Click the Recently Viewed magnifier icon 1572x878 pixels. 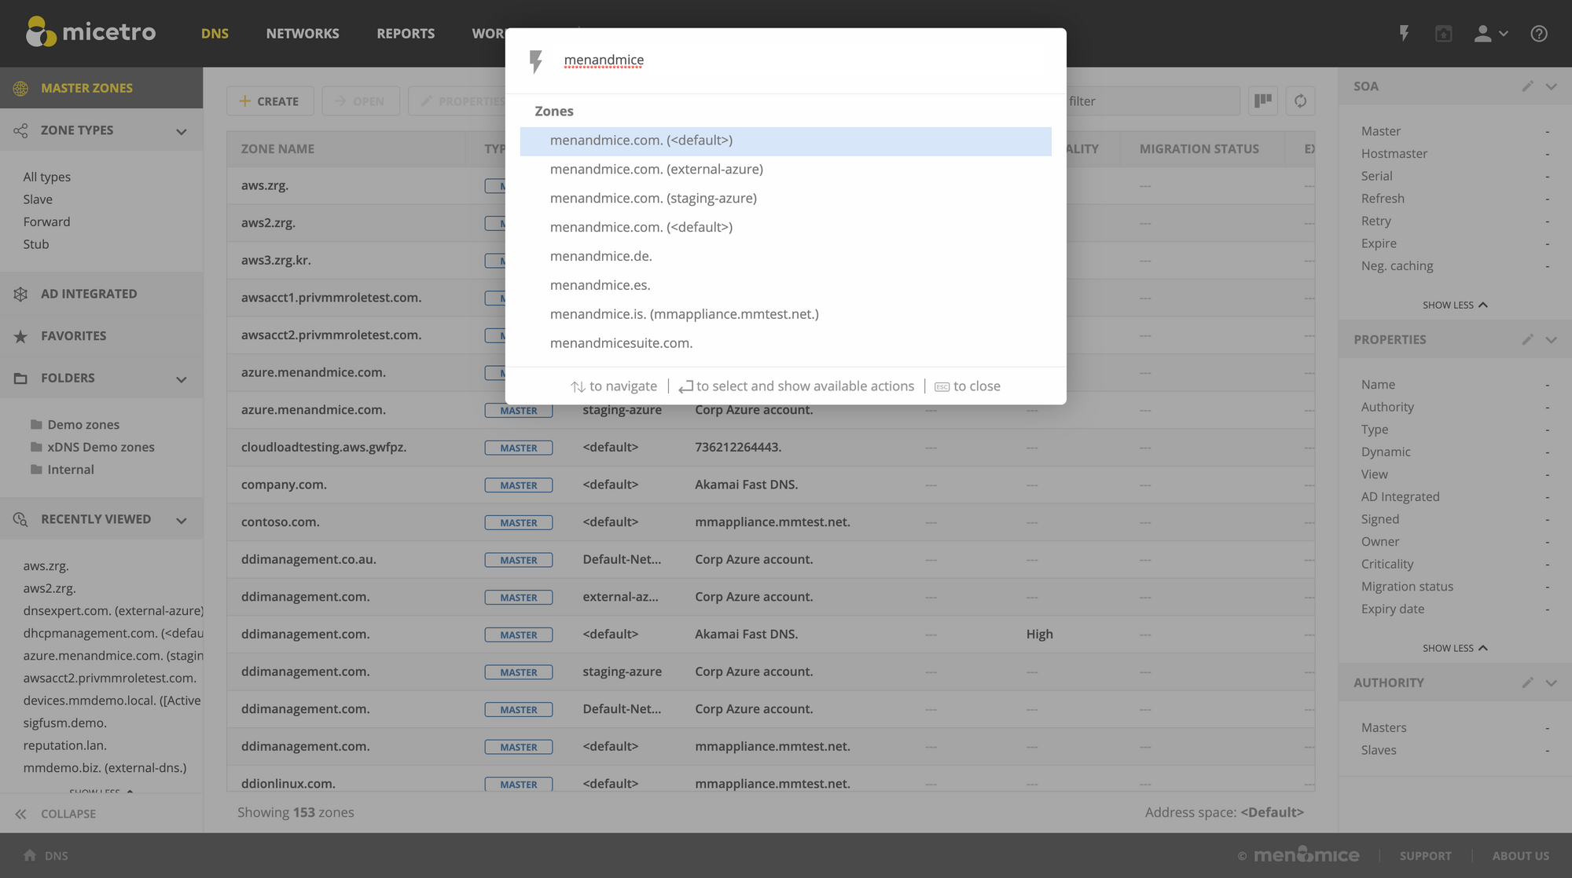point(20,519)
